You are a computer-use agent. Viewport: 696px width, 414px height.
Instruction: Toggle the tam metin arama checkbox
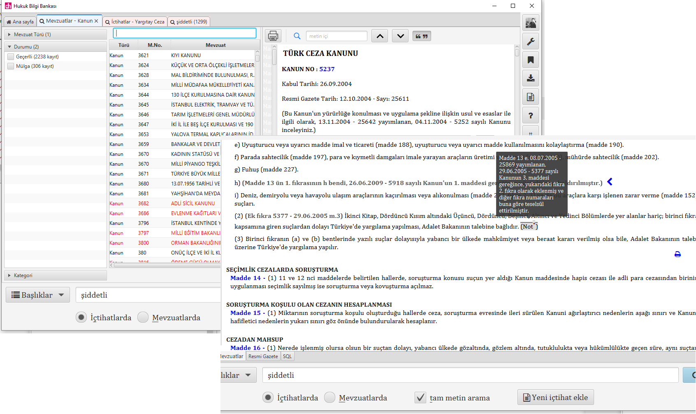coord(420,398)
